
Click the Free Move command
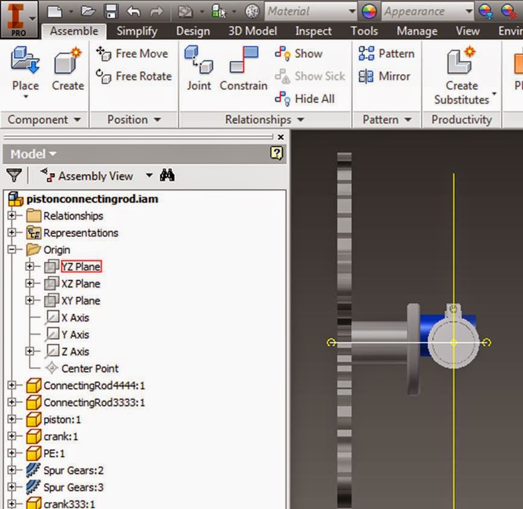(x=133, y=54)
